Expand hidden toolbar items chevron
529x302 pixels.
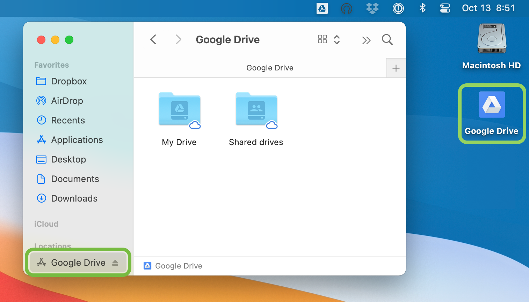tap(366, 40)
